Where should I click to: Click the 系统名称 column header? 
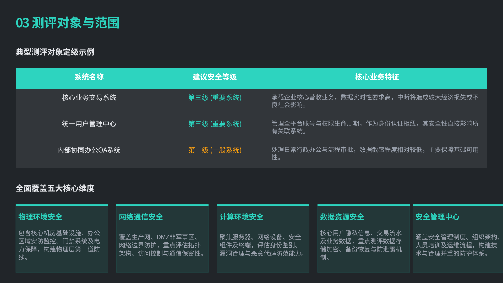(x=89, y=77)
